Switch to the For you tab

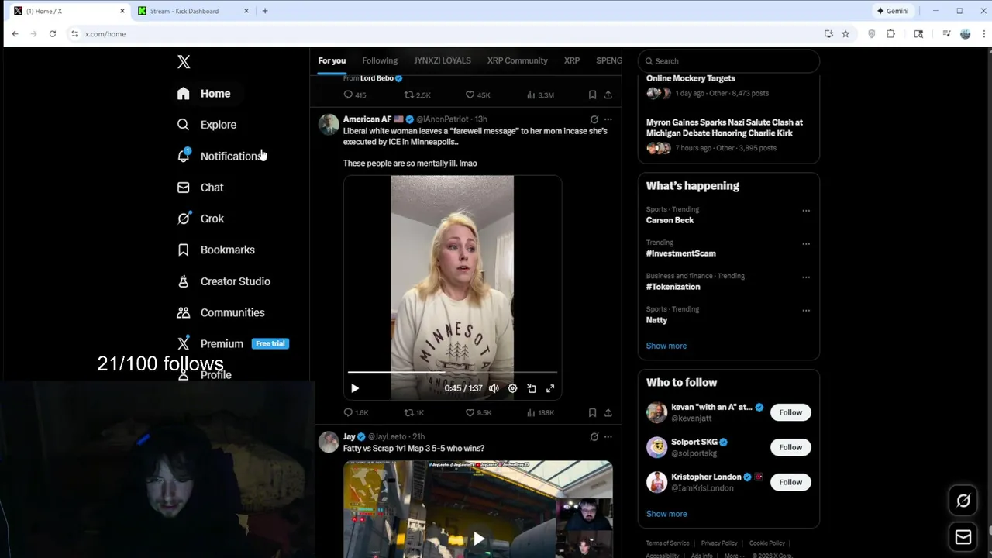click(332, 60)
